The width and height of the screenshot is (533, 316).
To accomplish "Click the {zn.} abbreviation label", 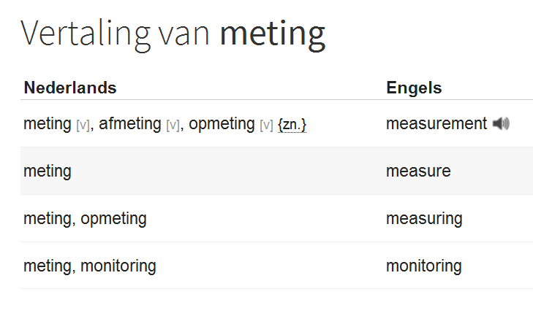I will pyautogui.click(x=292, y=125).
